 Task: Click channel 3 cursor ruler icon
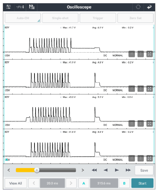pyautogui.click(x=132, y=123)
